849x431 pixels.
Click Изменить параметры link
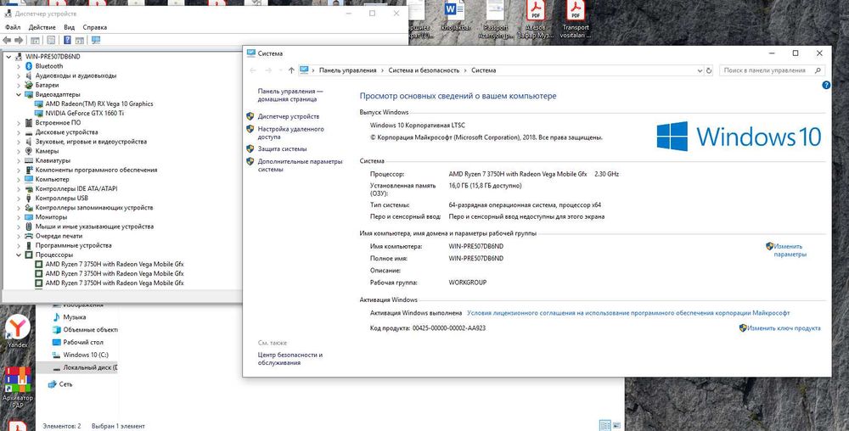point(790,250)
